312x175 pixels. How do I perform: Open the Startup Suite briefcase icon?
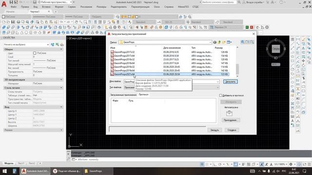pyautogui.click(x=229, y=113)
